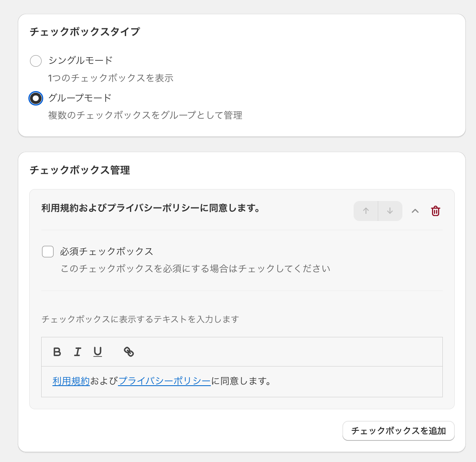Click the チェックボックス管理 section heading
Viewport: 476px width, 462px height.
pyautogui.click(x=80, y=170)
